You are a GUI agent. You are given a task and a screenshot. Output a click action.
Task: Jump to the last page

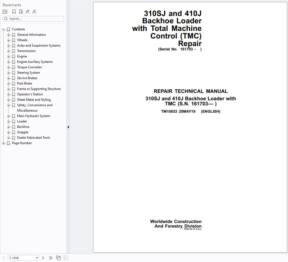coord(51,258)
